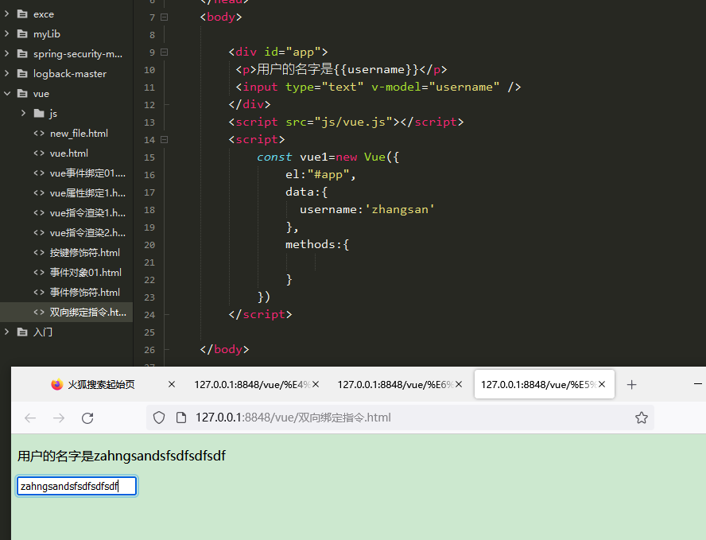This screenshot has width=706, height=540.
Task: Select the js folder icon
Action: tap(39, 113)
